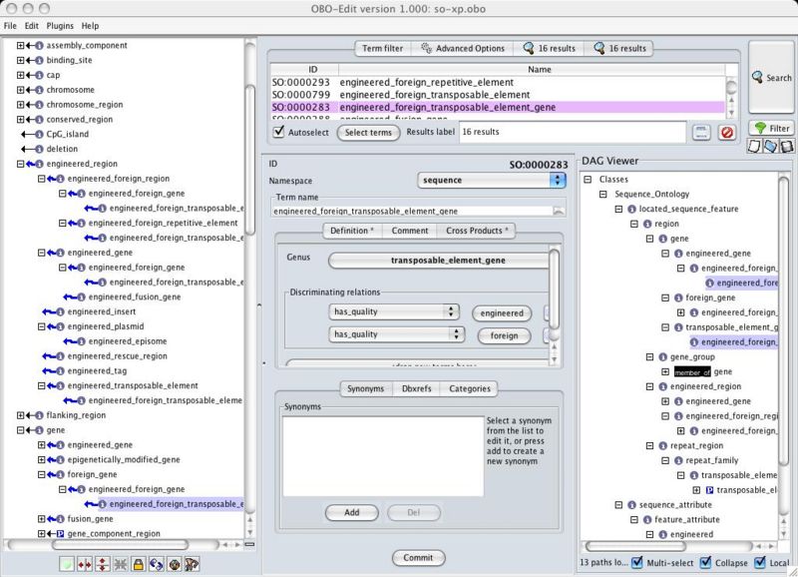Click the gnu animal toolbar icon
This screenshot has height=577, width=798.
(x=192, y=564)
